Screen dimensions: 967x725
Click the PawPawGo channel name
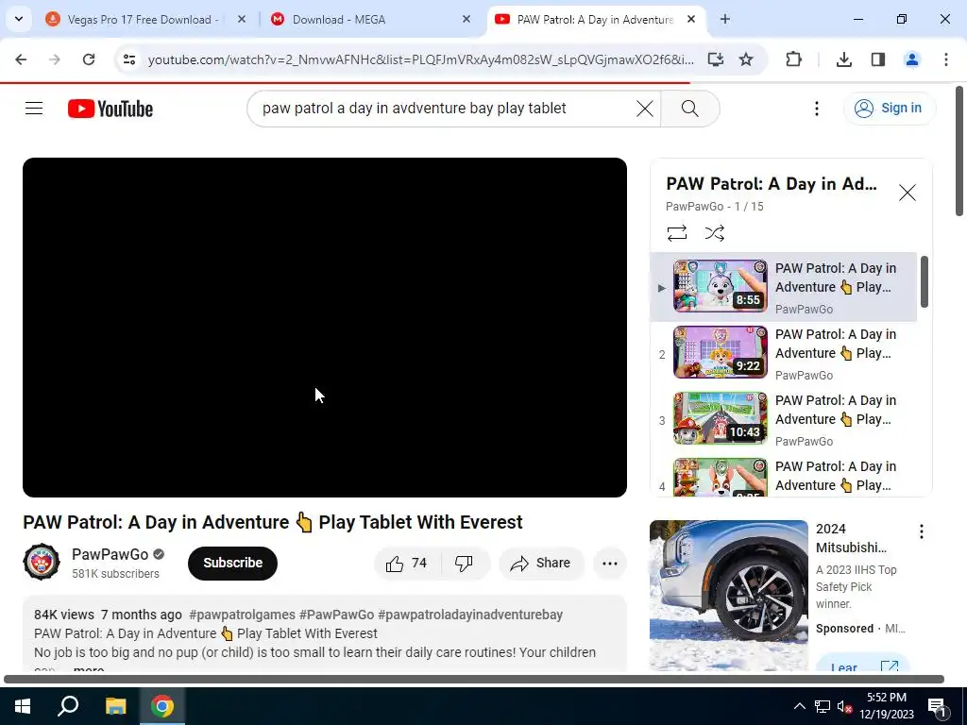coord(110,554)
